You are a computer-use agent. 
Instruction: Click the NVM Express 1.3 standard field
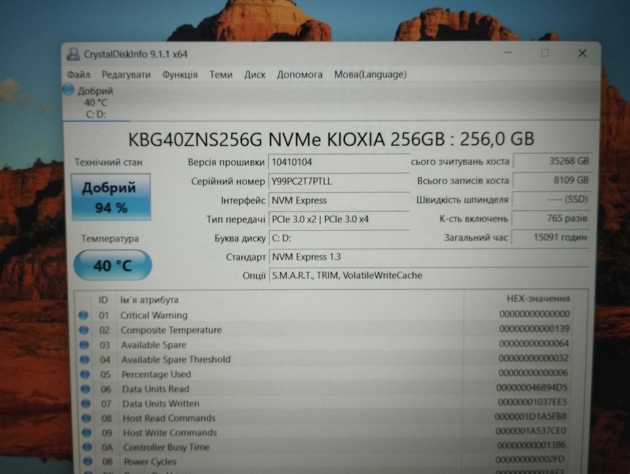click(x=429, y=257)
